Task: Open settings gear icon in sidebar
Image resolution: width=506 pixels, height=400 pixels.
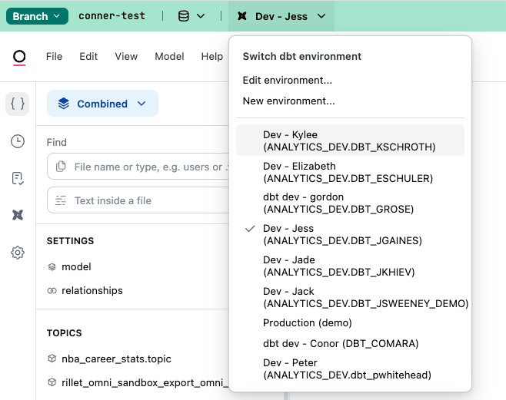Action: (18, 253)
